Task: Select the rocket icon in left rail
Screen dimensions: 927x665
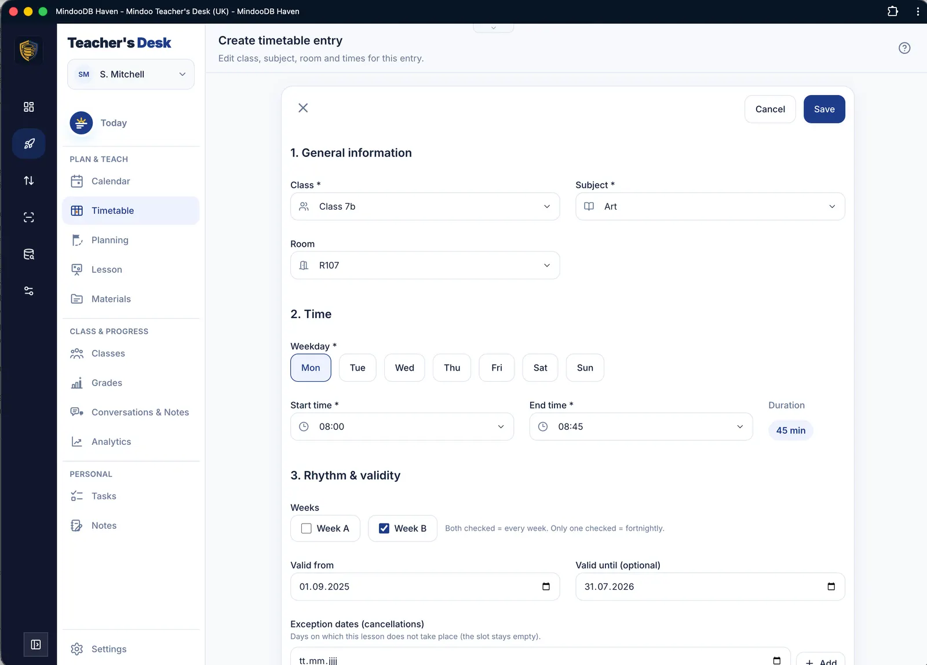Action: 29,144
